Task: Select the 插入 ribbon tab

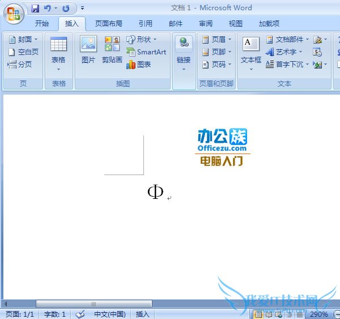Action: (x=72, y=23)
